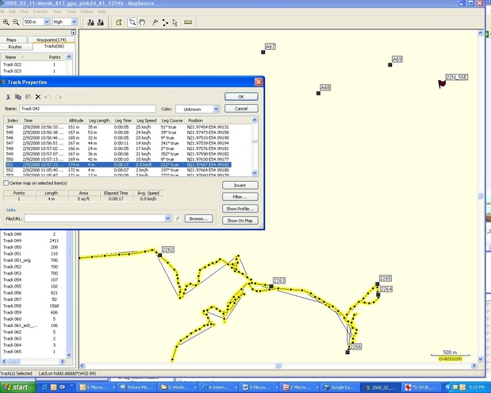Open the Utilities menu
491x393 pixels.
(86, 12)
